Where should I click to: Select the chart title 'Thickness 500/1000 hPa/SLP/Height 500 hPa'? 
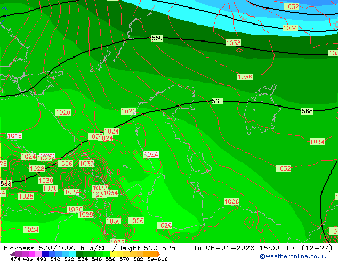(x=87, y=248)
